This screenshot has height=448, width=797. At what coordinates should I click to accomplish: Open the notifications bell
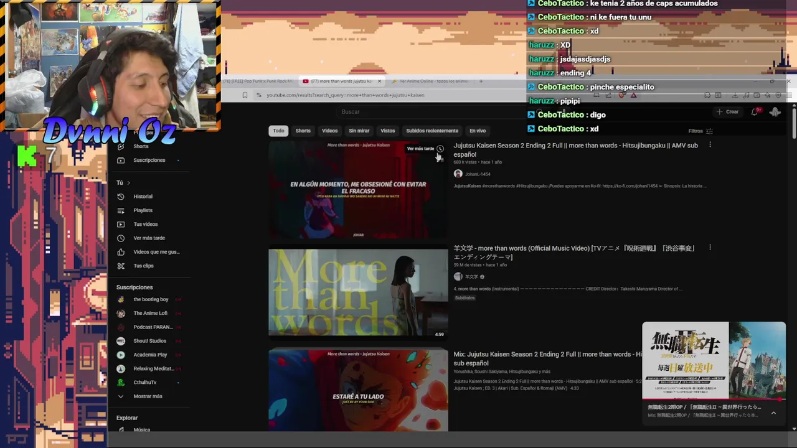(x=755, y=112)
